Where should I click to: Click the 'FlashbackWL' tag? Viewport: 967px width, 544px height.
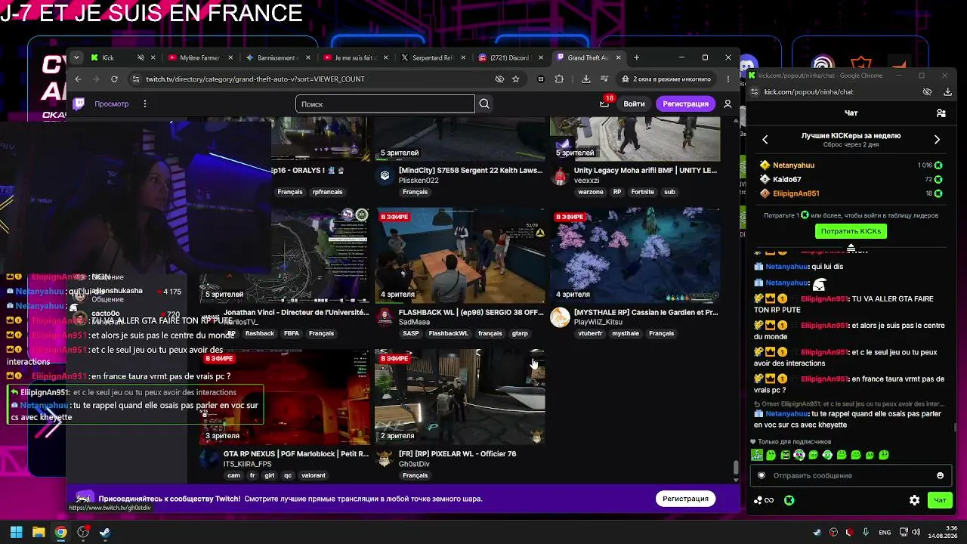(448, 333)
